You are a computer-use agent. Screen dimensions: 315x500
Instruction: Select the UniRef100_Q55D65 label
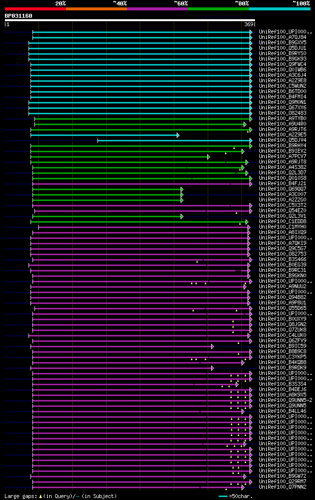283,308
